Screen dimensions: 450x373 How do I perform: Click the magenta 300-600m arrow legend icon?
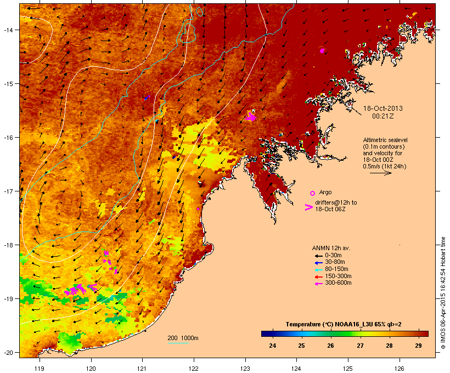318,284
